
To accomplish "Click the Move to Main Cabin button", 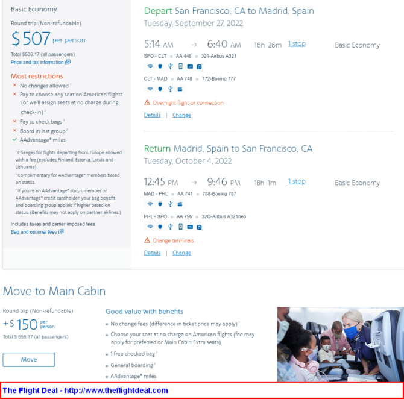I will coord(29,360).
